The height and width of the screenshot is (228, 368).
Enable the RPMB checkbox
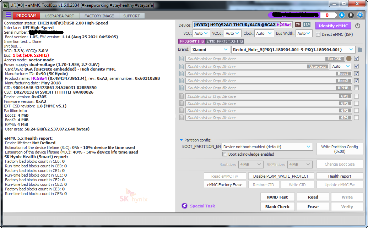coord(357,88)
